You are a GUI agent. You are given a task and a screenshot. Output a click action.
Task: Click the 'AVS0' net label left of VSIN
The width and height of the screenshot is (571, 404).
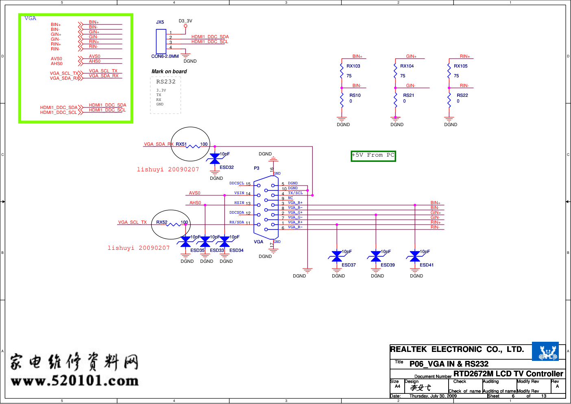195,193
